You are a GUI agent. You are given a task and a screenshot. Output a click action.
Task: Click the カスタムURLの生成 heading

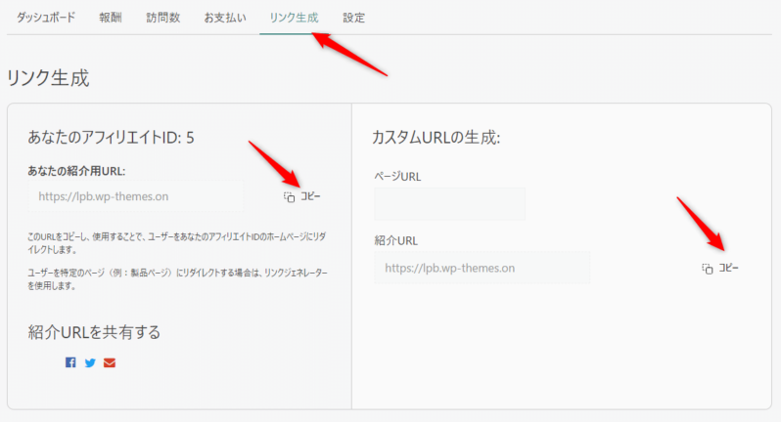tap(436, 138)
